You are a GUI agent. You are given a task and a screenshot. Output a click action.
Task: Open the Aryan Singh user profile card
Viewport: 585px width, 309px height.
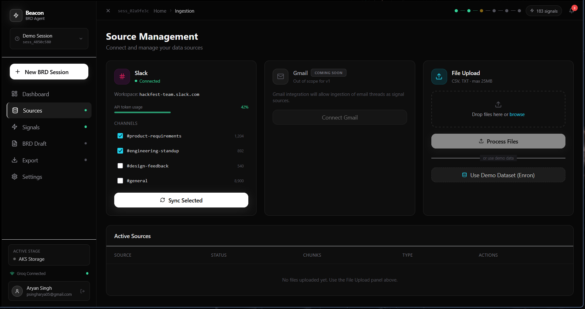coord(44,291)
